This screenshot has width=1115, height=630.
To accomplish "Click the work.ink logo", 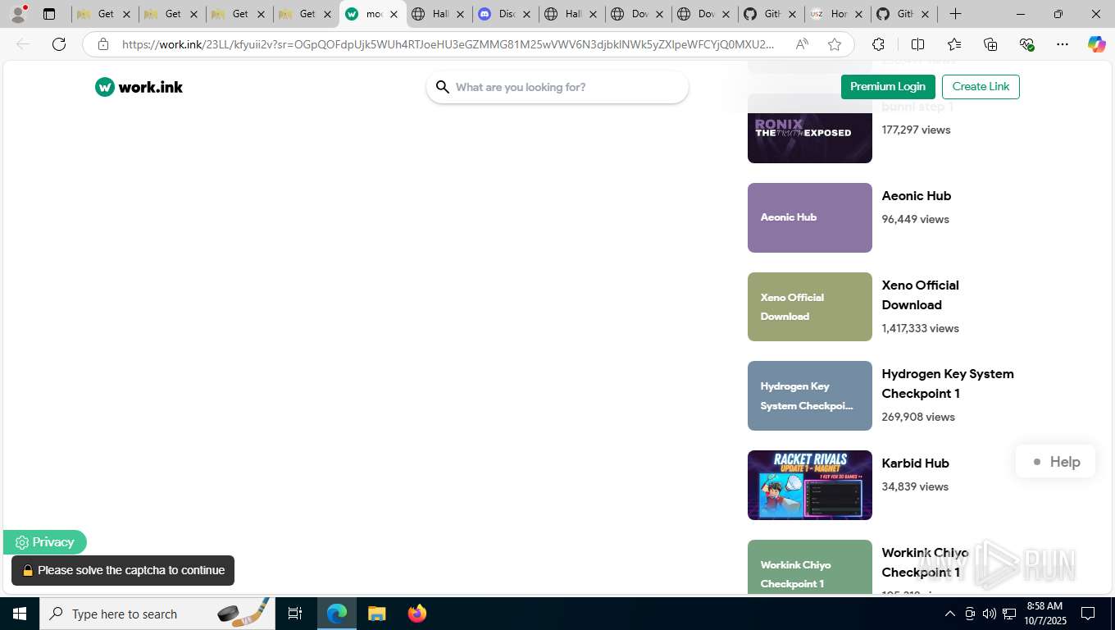I will pyautogui.click(x=139, y=87).
